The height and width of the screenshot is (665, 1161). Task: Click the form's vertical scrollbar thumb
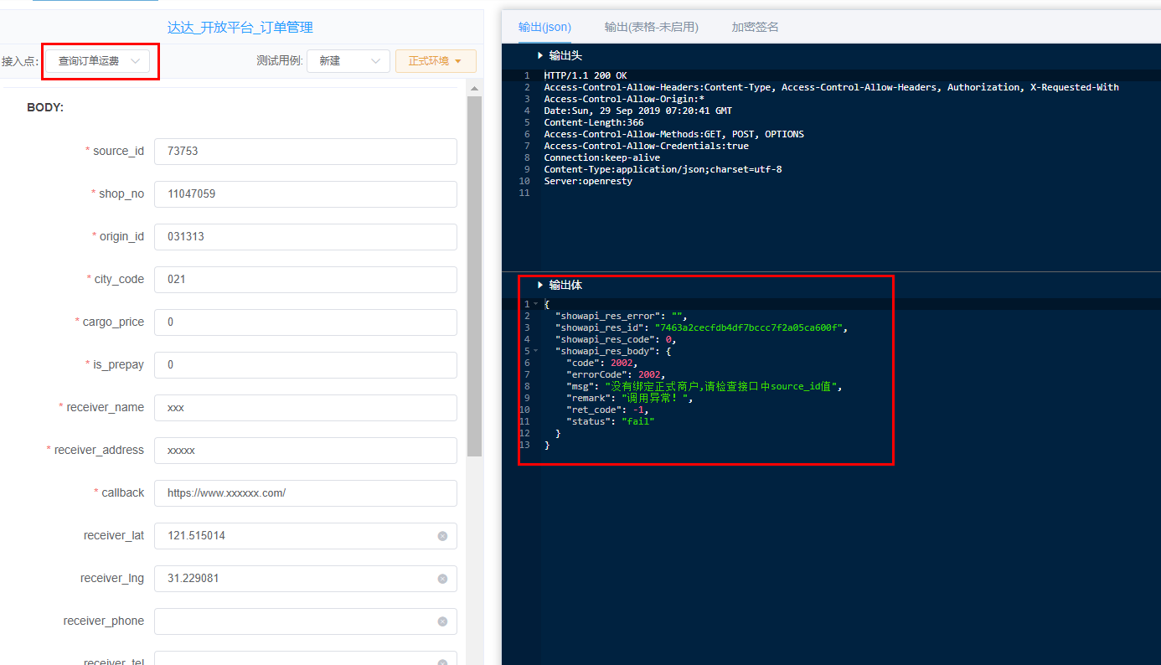[x=474, y=276]
